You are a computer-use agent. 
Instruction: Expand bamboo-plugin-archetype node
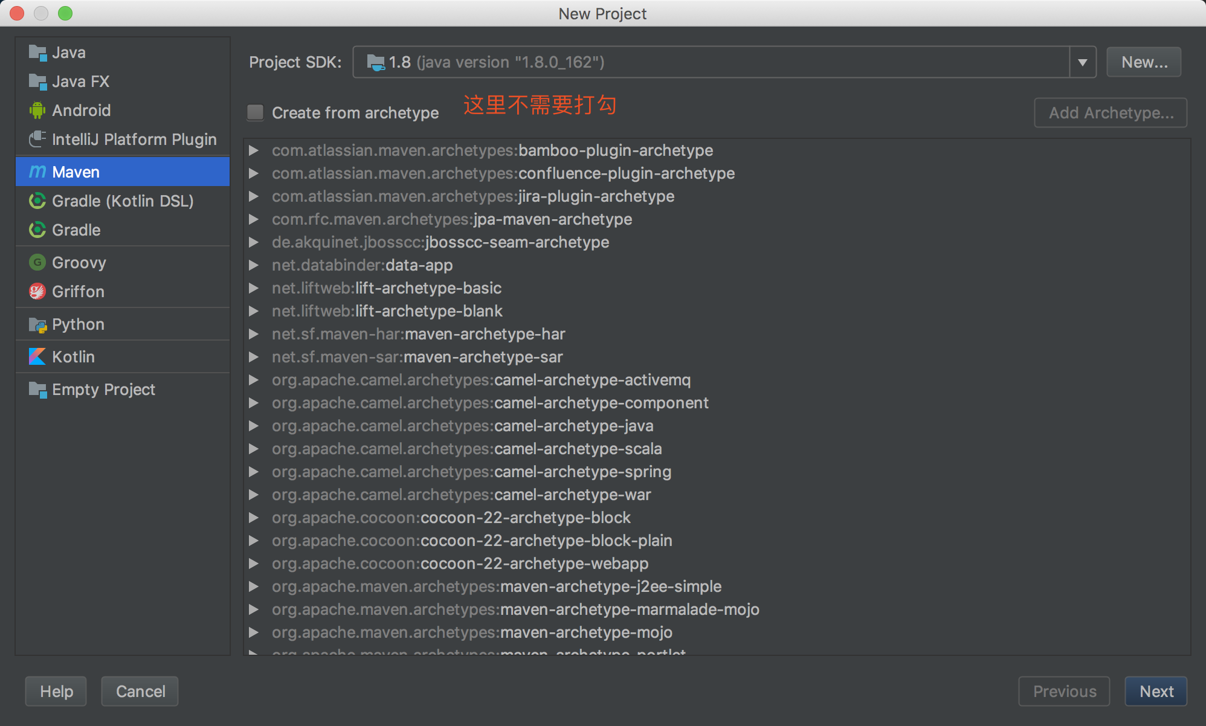coord(254,150)
